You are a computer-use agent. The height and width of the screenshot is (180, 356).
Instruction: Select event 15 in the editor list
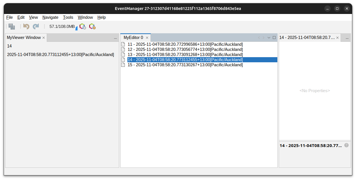pos(185,65)
